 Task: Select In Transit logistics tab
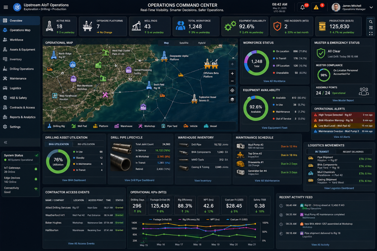322,152
